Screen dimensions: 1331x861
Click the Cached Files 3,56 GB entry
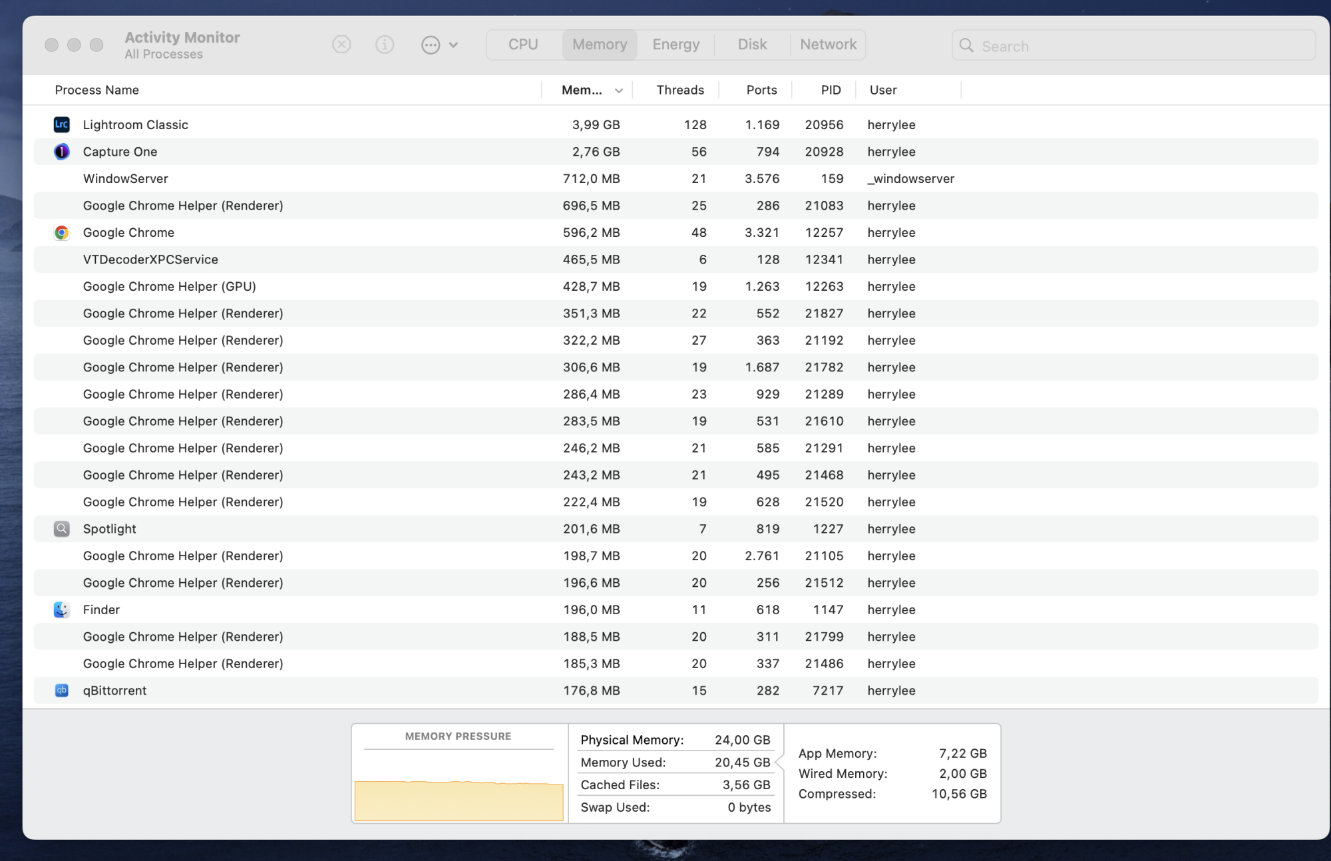(675, 785)
